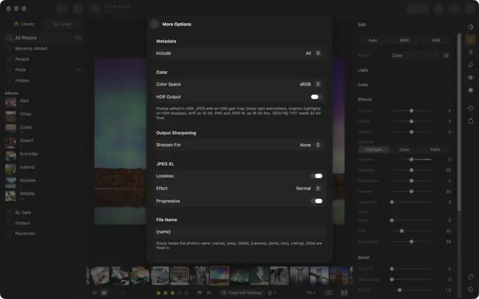Open the edit History clock icon
Viewport: 479px width, 299px height.
pos(471,108)
